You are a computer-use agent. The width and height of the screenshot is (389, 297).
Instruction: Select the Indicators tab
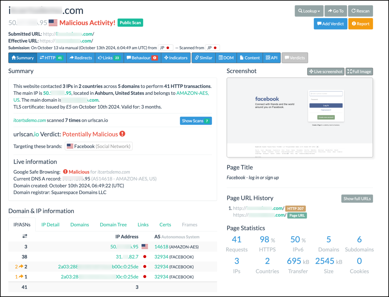click(176, 58)
